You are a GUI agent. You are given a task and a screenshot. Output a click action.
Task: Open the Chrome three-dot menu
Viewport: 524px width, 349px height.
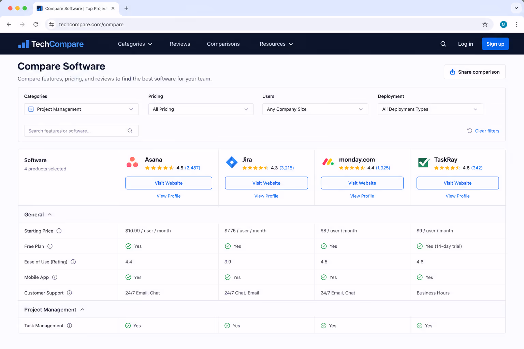516,25
